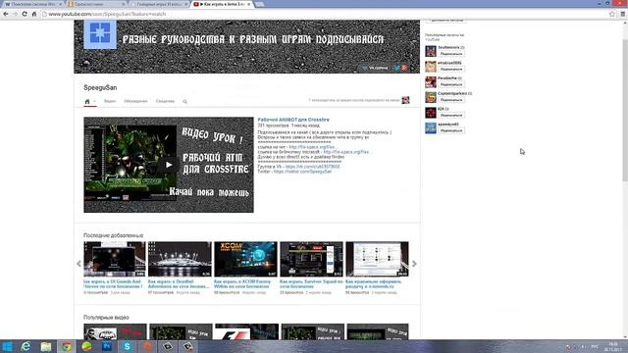Open the Chrome menu icon

[x=623, y=14]
